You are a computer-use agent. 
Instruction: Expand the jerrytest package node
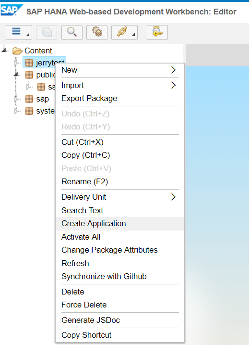[x=16, y=63]
